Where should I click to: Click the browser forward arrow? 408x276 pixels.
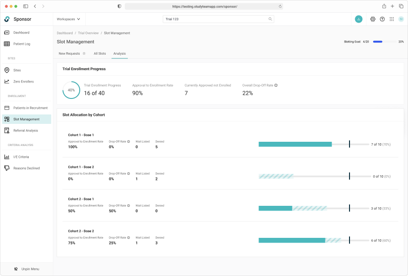pos(43,6)
